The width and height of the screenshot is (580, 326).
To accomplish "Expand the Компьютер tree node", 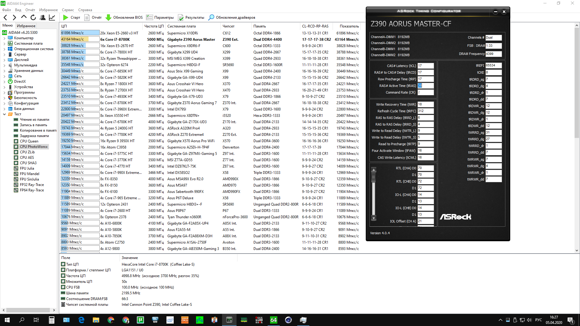I will pyautogui.click(x=4, y=38).
